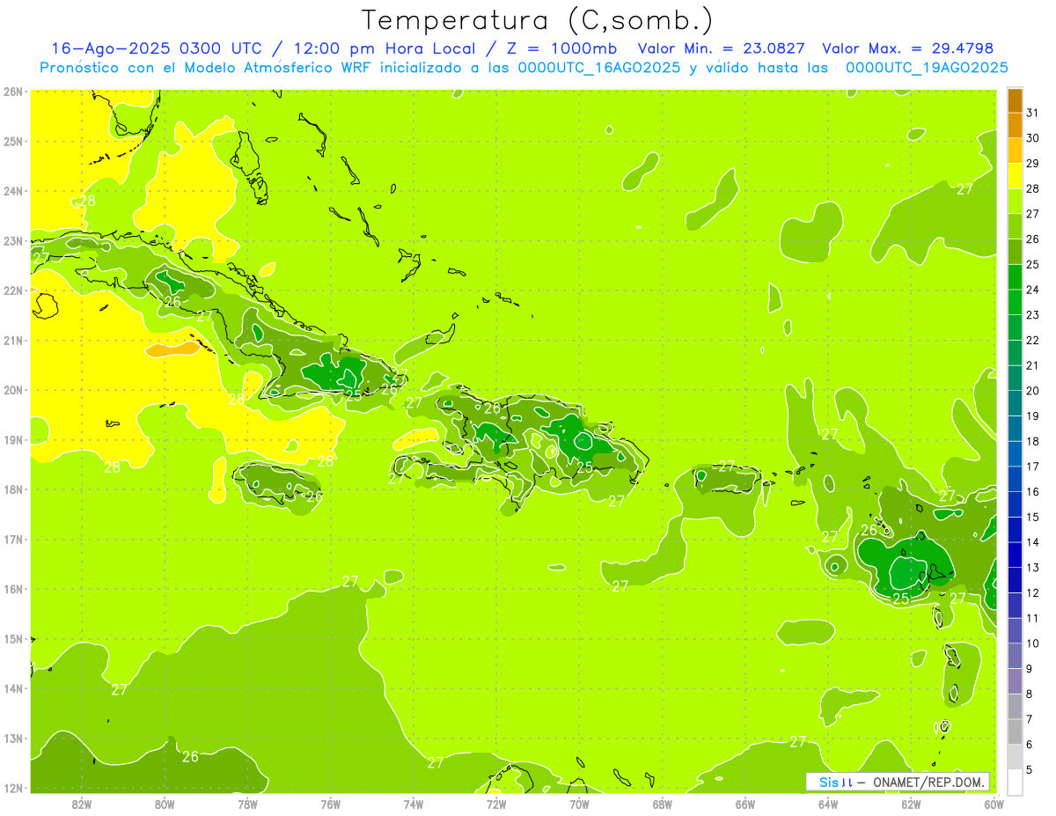The width and height of the screenshot is (1056, 816).
Task: Click the yellow legend swatch between 28 and 29
Action: [x=1015, y=175]
